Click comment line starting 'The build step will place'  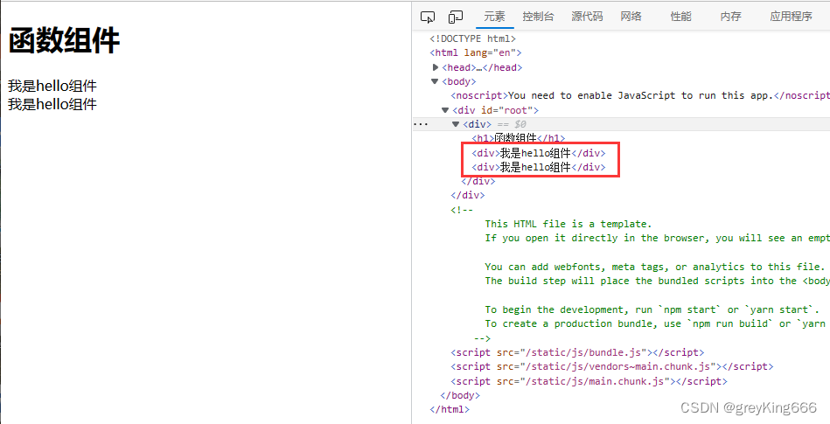[656, 282]
